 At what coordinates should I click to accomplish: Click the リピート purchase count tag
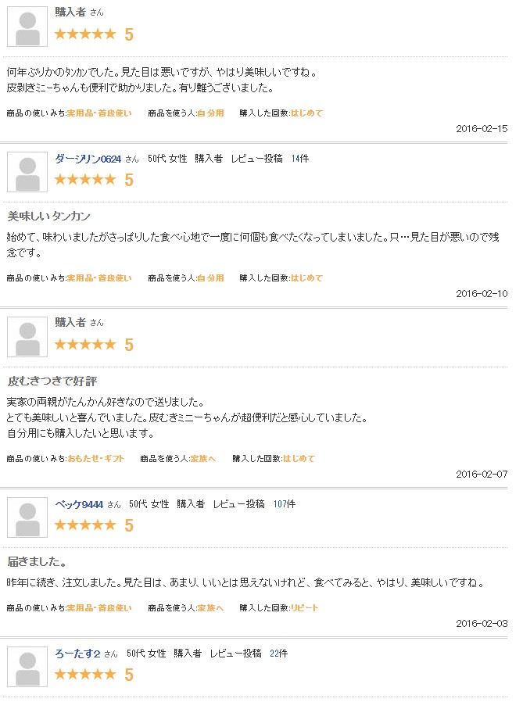tap(304, 608)
